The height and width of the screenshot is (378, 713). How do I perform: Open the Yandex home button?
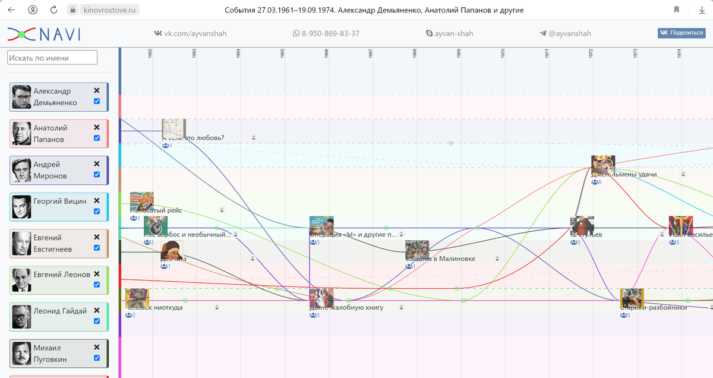tap(33, 10)
